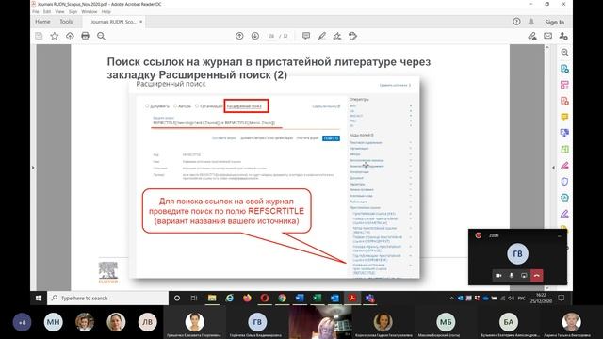The image size is (603, 339).
Task: Open the File menu
Action: pyautogui.click(x=36, y=12)
